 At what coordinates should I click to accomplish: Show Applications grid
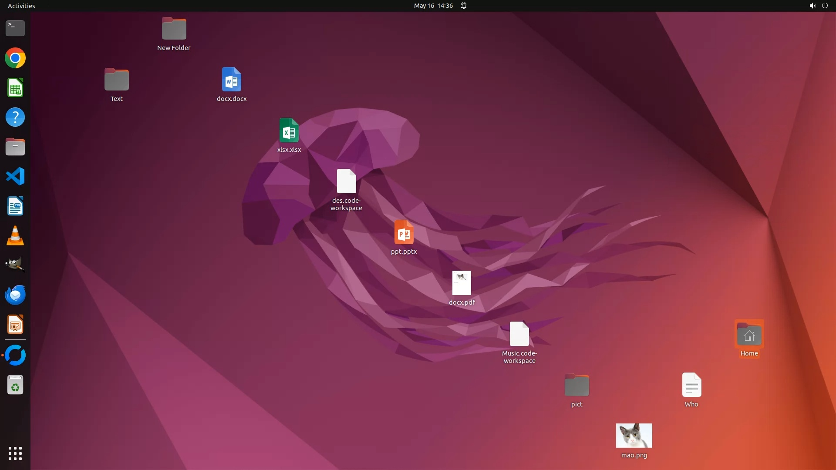click(15, 453)
